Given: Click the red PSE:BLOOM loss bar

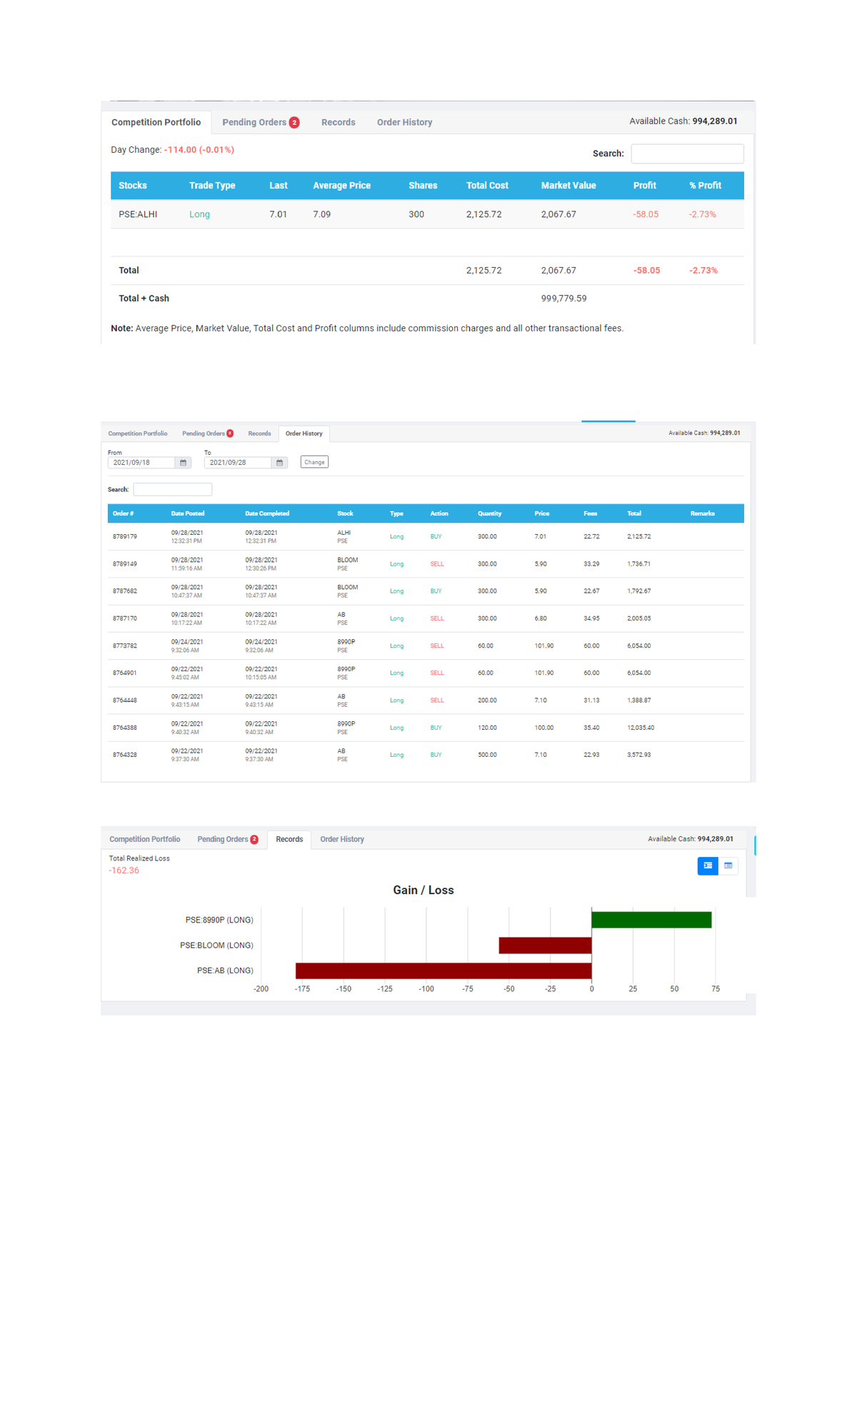Looking at the screenshot, I should coord(546,945).
